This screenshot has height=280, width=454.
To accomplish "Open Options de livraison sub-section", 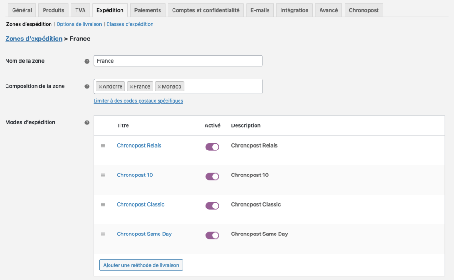I will click(79, 24).
